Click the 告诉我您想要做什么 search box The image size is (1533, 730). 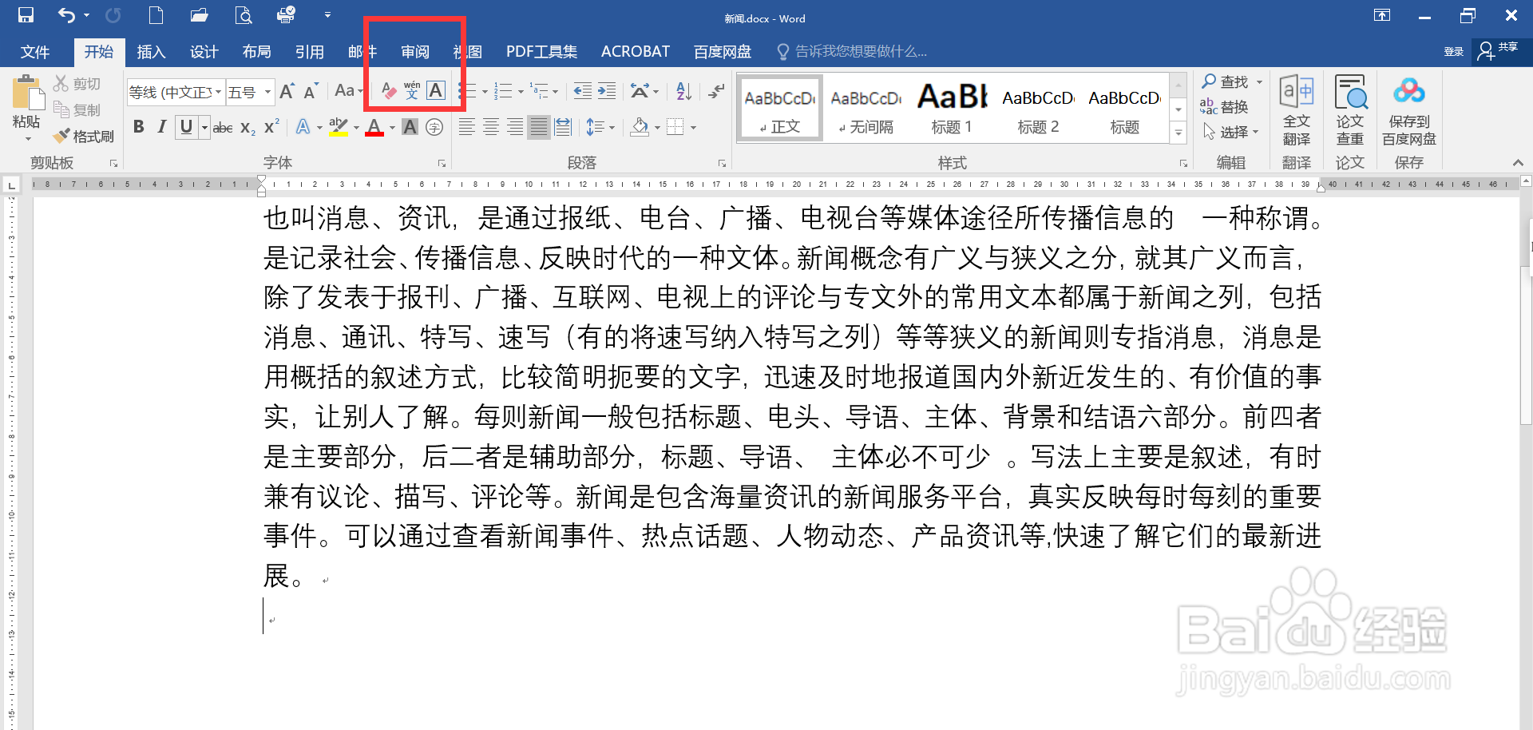(853, 52)
